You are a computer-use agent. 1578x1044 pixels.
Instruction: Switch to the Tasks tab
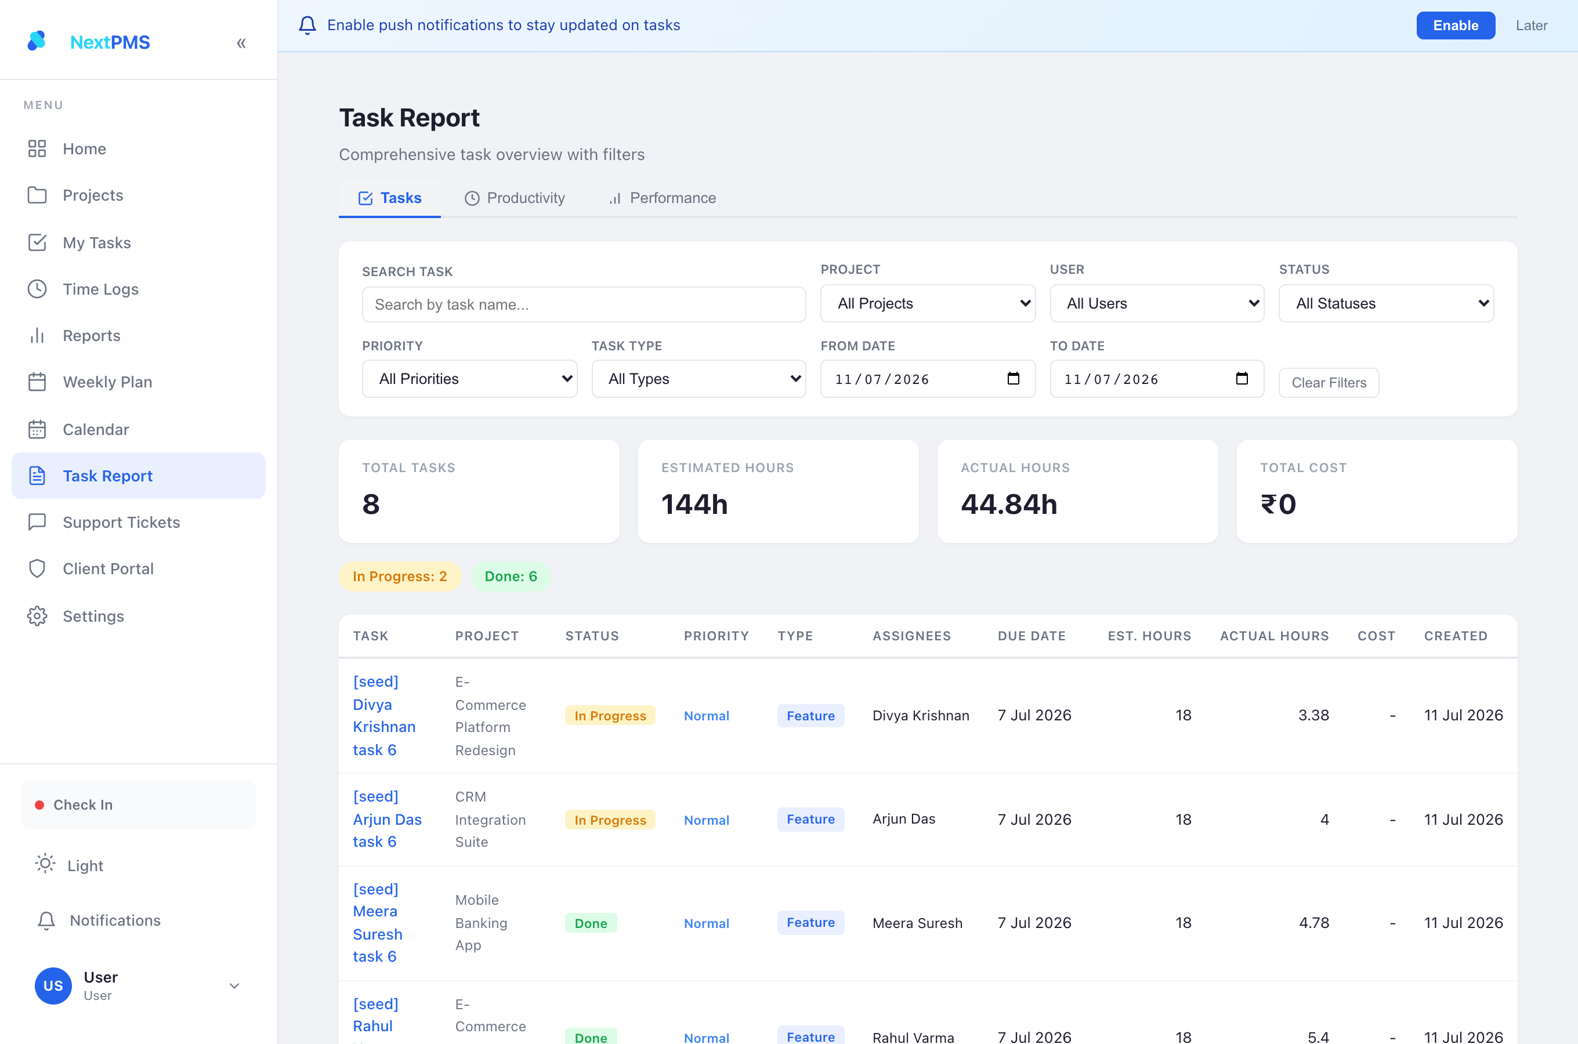[x=389, y=198]
